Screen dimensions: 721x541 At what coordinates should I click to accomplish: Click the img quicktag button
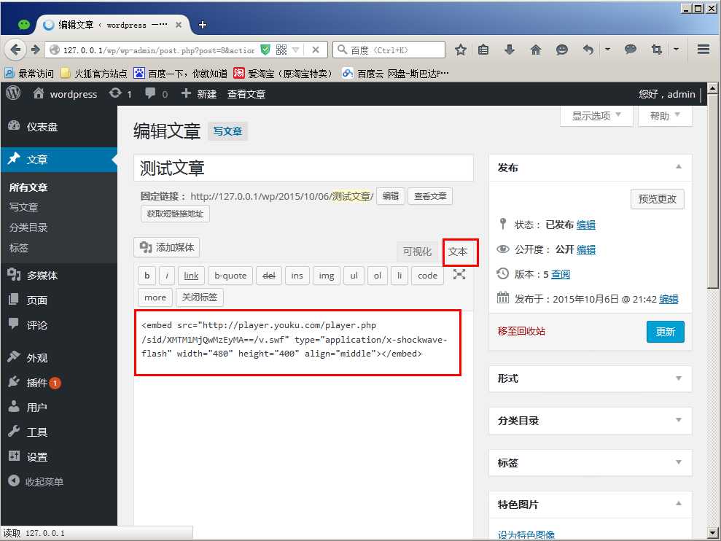[327, 276]
